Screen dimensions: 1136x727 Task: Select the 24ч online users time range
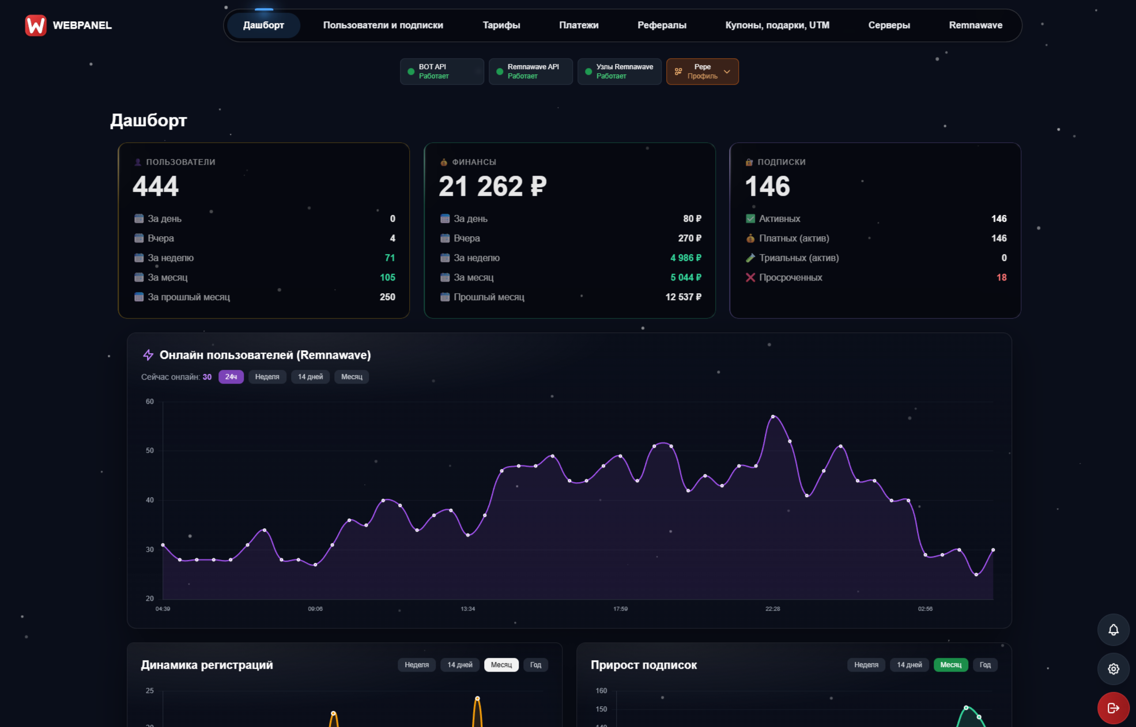tap(231, 377)
